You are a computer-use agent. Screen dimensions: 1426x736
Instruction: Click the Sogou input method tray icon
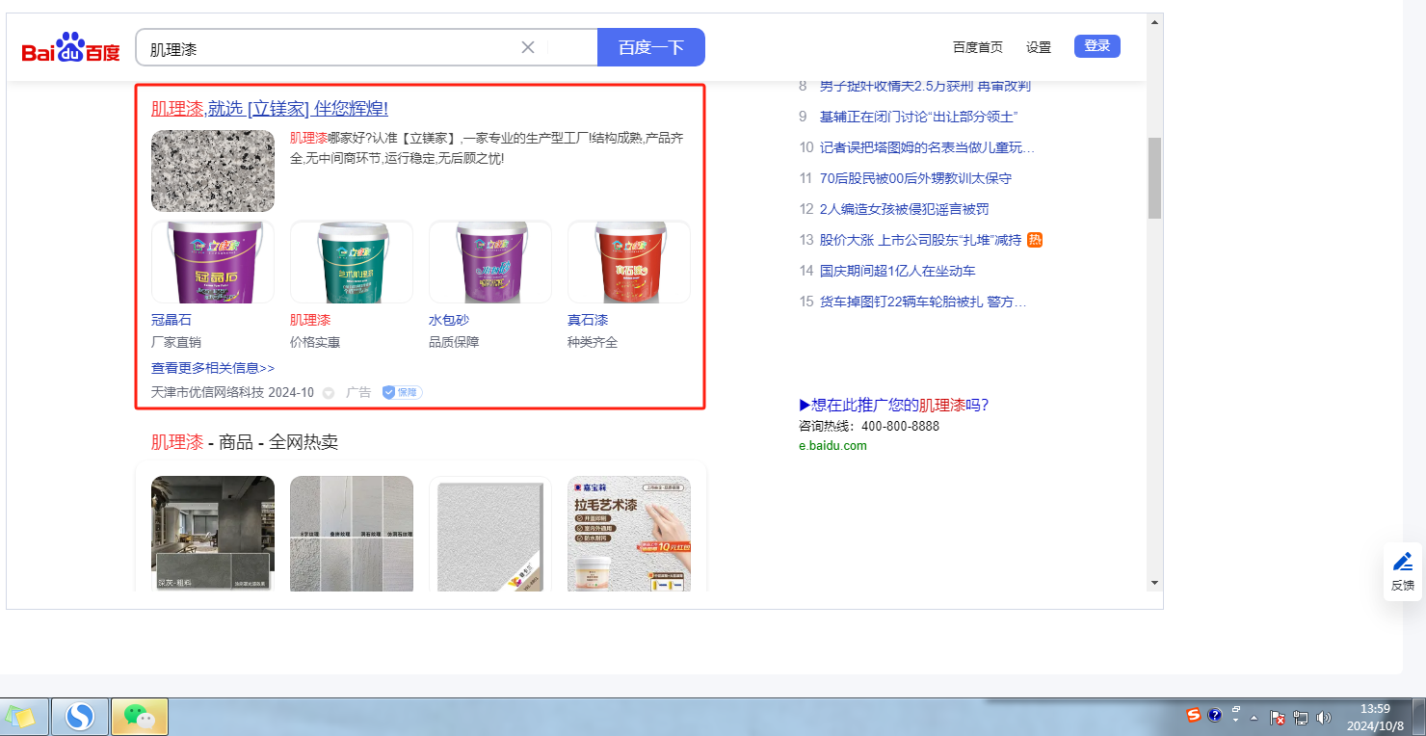pyautogui.click(x=1194, y=715)
